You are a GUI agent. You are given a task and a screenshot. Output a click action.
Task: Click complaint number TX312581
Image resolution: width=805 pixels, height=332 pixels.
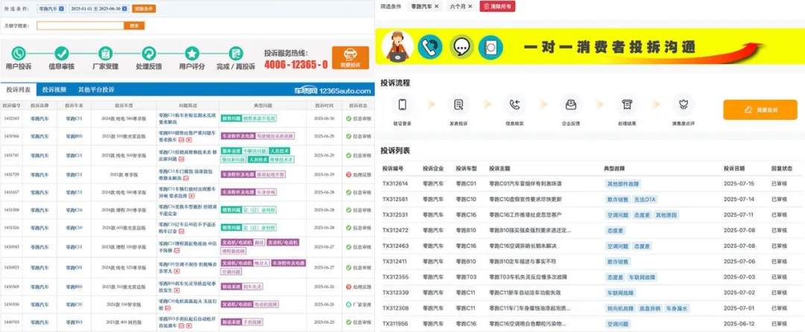point(395,199)
